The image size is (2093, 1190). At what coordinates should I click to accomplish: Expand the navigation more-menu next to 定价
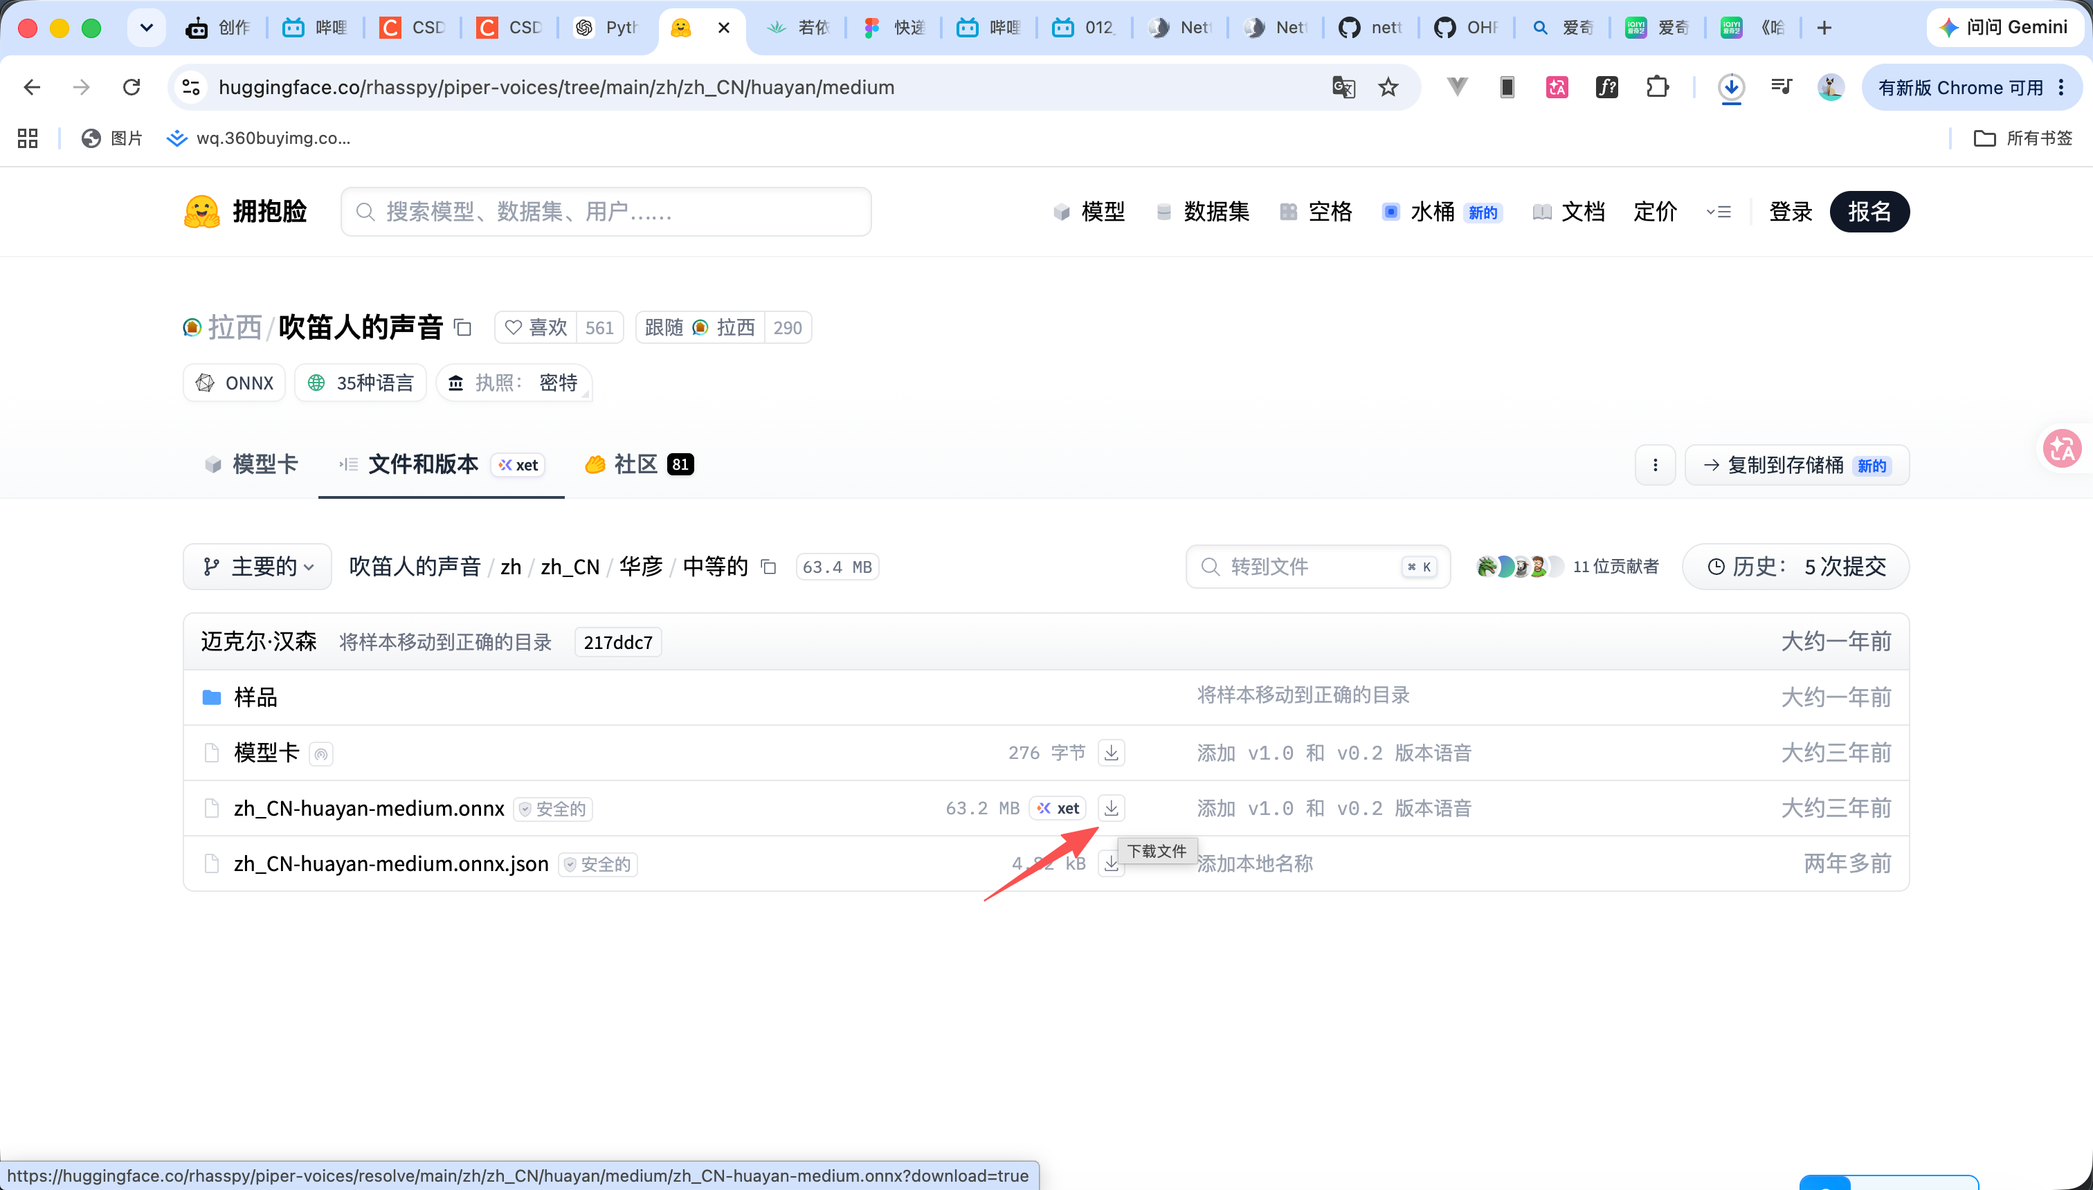coord(1719,212)
